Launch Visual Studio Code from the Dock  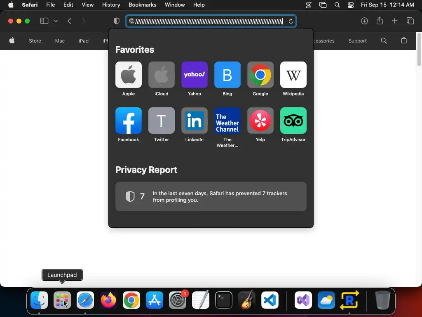coord(270,300)
